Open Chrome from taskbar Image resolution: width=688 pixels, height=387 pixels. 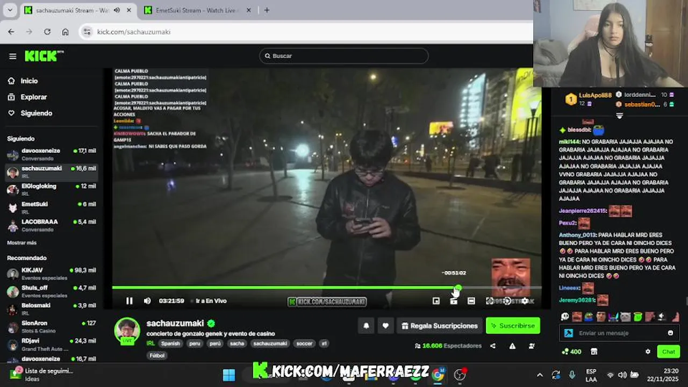tap(438, 375)
